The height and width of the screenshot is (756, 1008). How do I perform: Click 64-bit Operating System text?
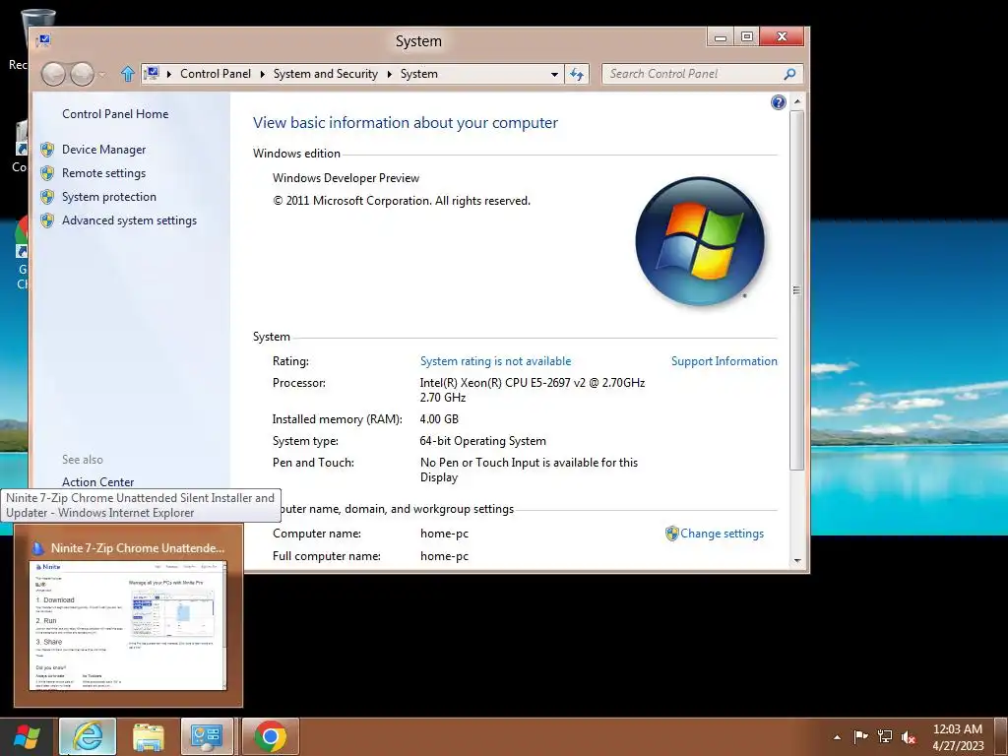[482, 441]
